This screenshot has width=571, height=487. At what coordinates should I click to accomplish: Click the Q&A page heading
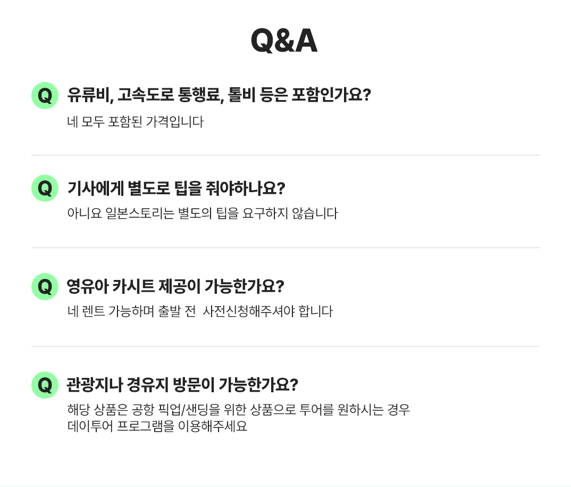[x=284, y=40]
